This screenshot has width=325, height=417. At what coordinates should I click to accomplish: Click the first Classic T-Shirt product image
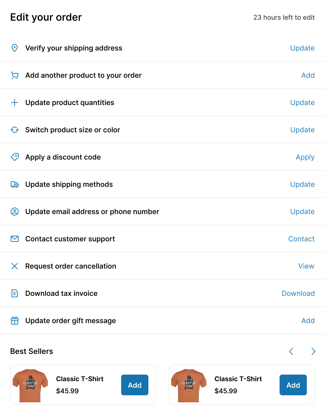(x=30, y=385)
